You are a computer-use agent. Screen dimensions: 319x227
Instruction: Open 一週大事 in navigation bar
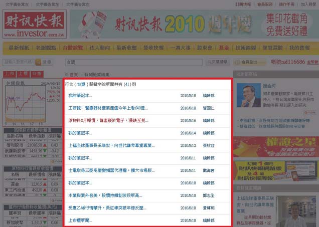pyautogui.click(x=180, y=48)
